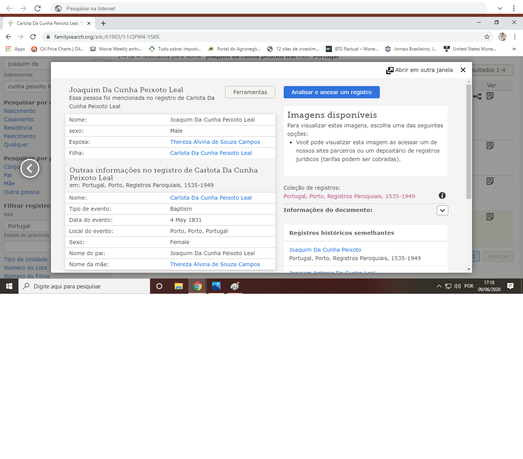Open Oil Price Charts bookmark
The height and width of the screenshot is (459, 523).
coord(57,49)
